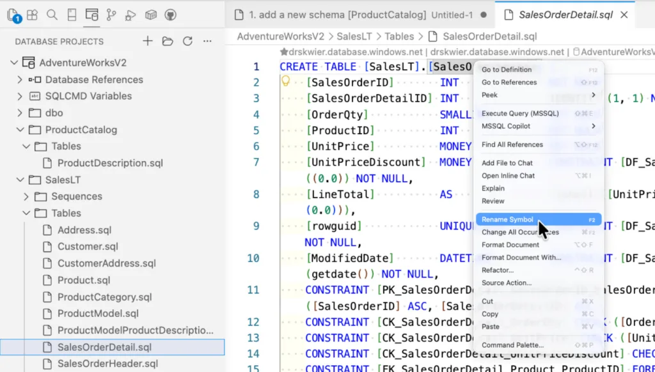Click the Address.sql file icon
Viewport: 655px width, 372px height.
[47, 230]
